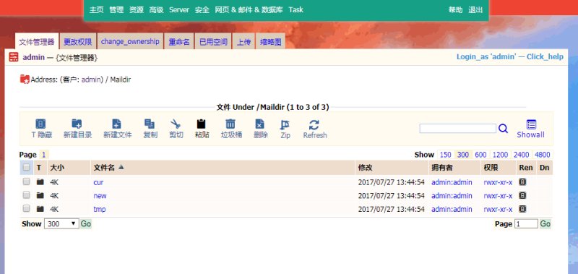The image size is (578, 274).
Task: Create a new directory with 新建目录
Action: [x=77, y=124]
